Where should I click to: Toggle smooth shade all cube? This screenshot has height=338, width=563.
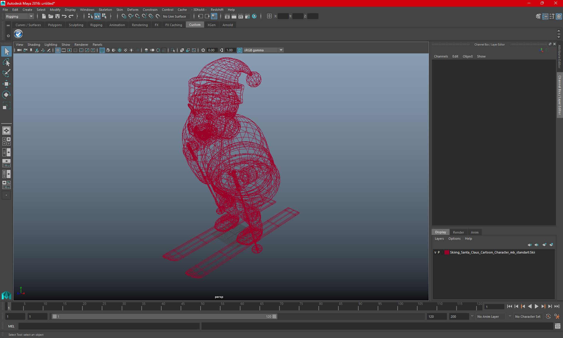(108, 50)
